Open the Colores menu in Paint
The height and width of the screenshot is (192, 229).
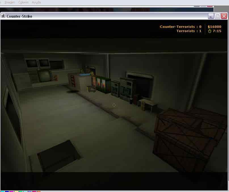coord(23,2)
